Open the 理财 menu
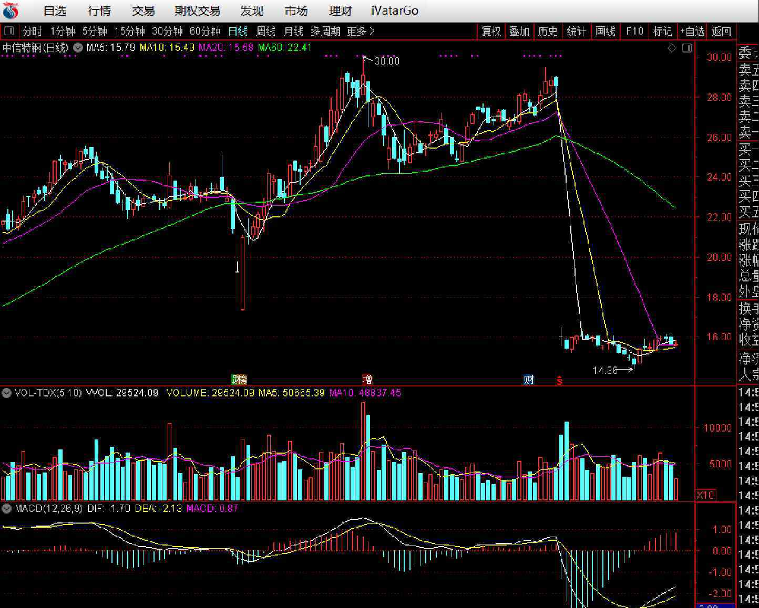The image size is (759, 608). coord(340,11)
